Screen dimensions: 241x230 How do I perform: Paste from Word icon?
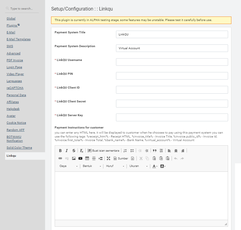pos(168,158)
